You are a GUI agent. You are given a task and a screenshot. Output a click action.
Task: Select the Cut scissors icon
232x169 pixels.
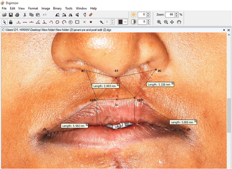coord(25,15)
